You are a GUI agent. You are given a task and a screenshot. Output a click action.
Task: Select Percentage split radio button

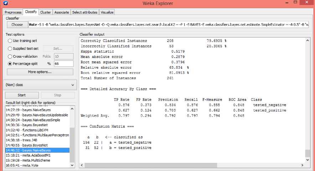(x=23, y=64)
